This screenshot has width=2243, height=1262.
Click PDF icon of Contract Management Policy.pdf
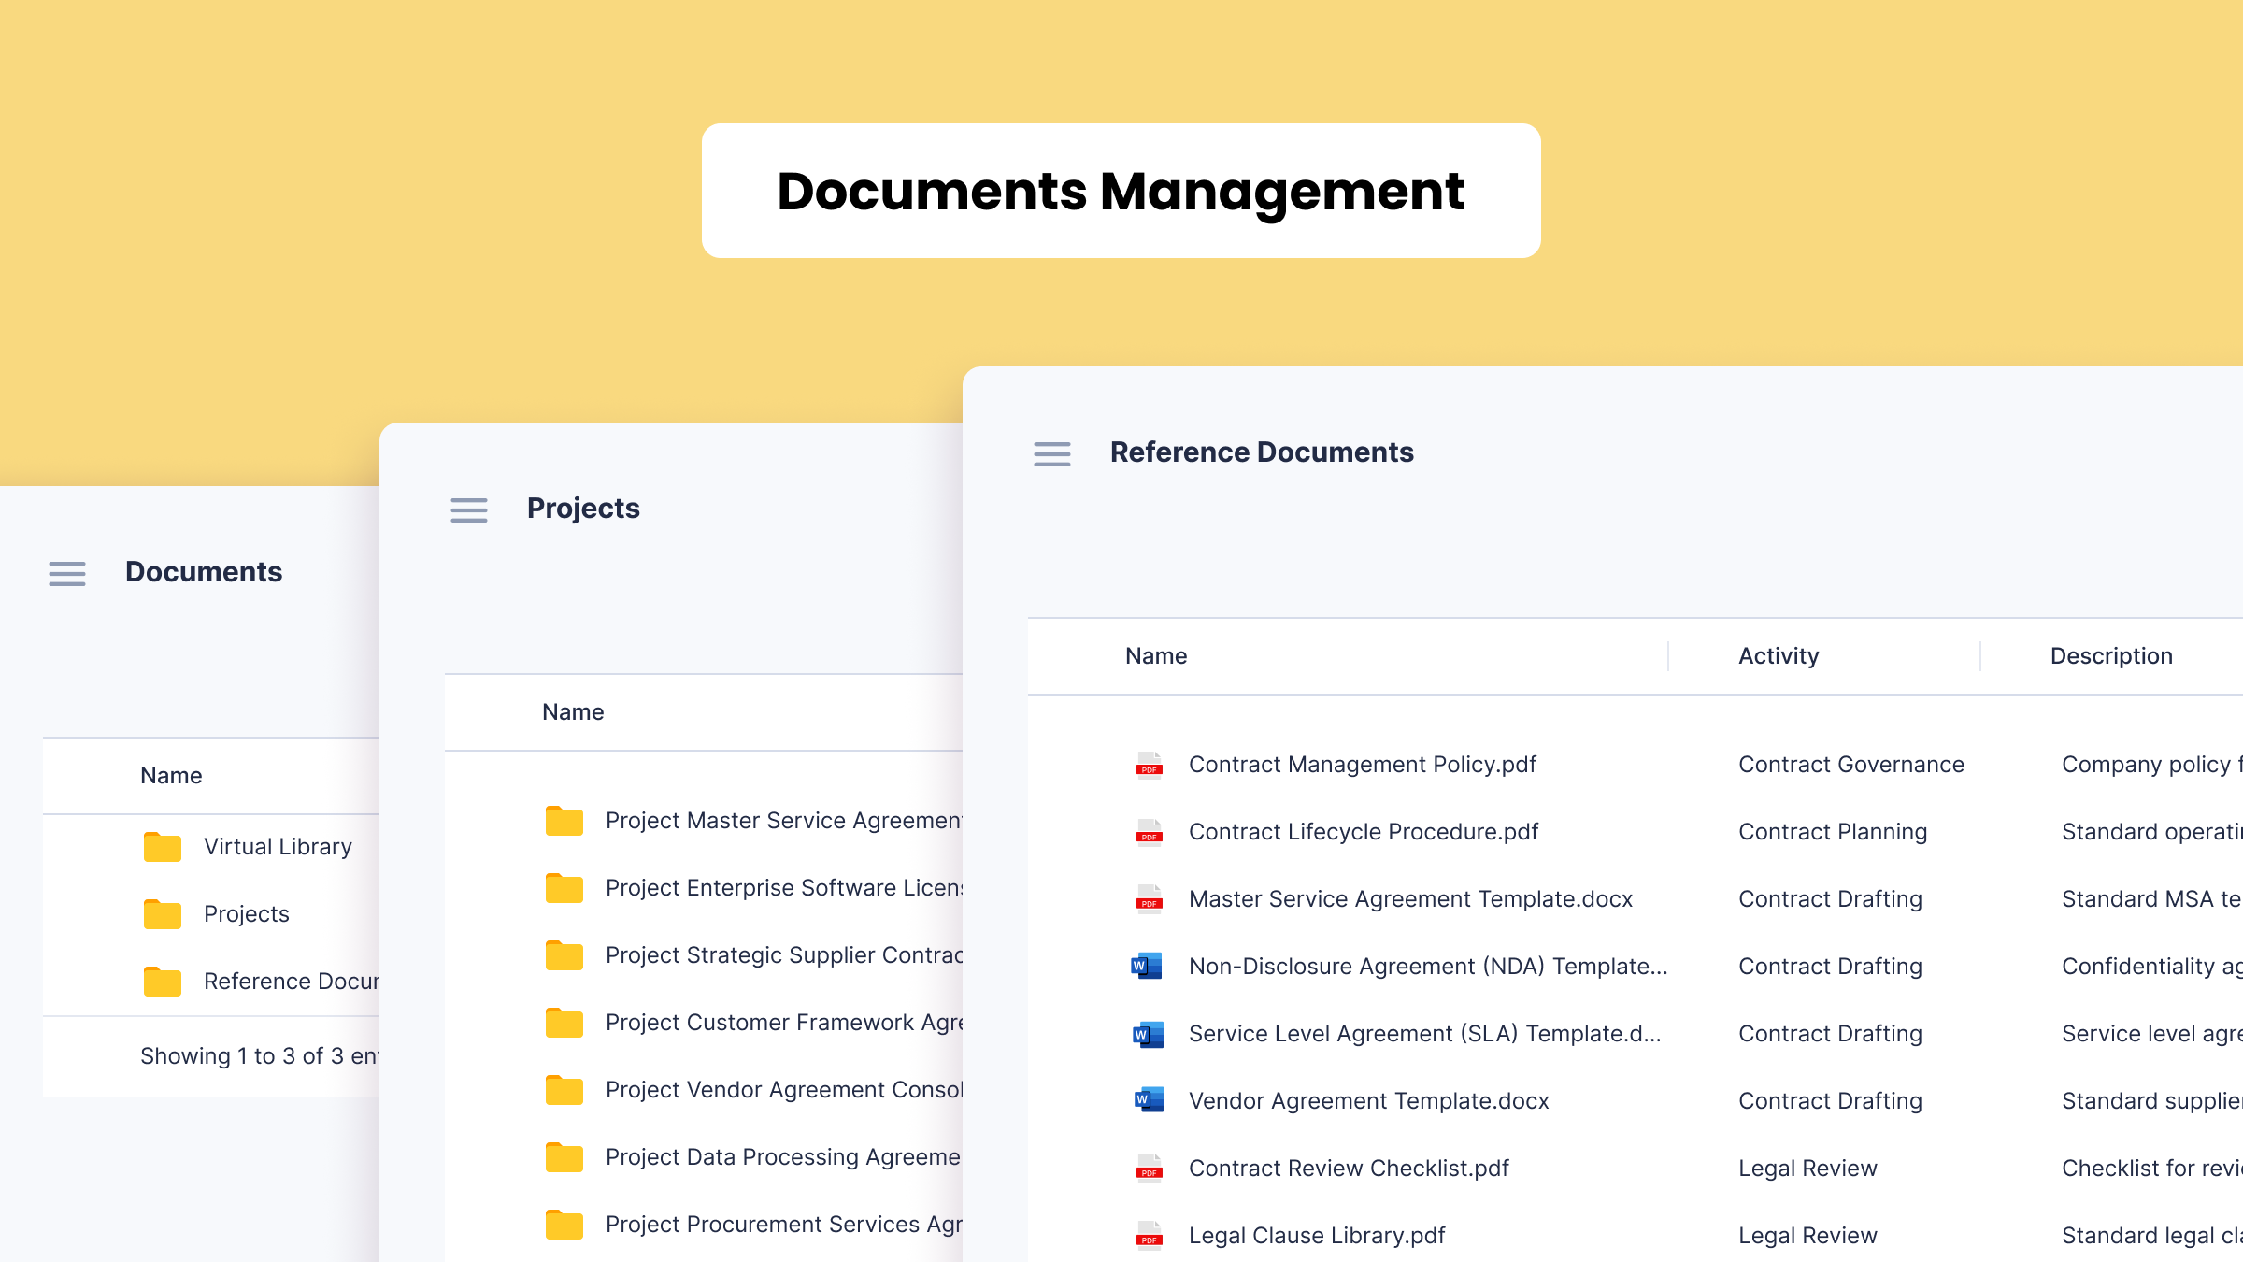1149,765
